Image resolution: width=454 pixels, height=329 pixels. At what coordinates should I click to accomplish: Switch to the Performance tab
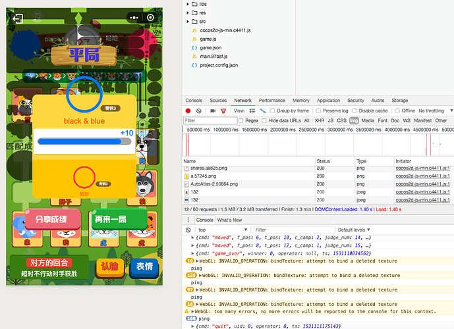tap(272, 101)
